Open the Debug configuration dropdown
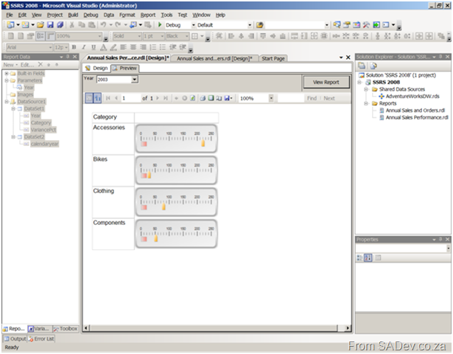Image resolution: width=453 pixels, height=354 pixels. click(193, 25)
